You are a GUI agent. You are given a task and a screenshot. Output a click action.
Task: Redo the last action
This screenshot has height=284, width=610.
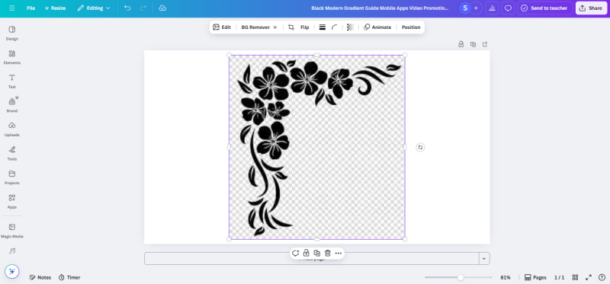[143, 8]
